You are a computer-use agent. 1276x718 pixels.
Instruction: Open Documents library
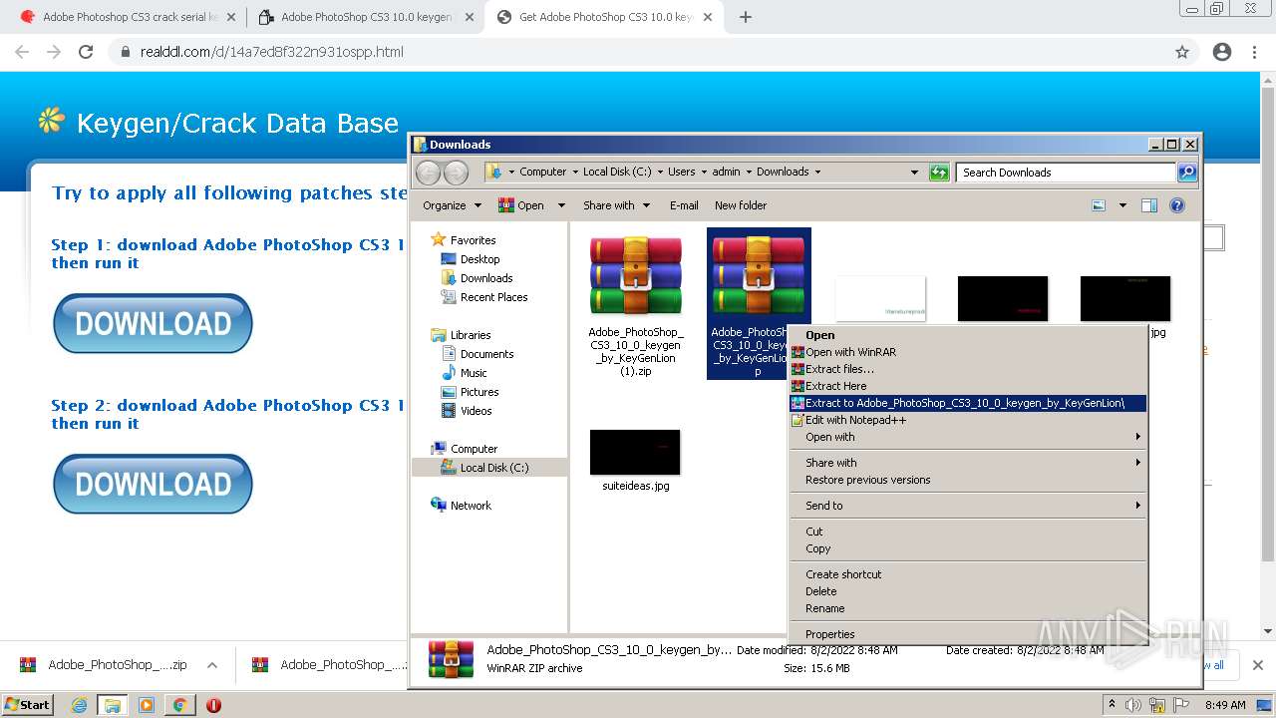[x=486, y=354]
